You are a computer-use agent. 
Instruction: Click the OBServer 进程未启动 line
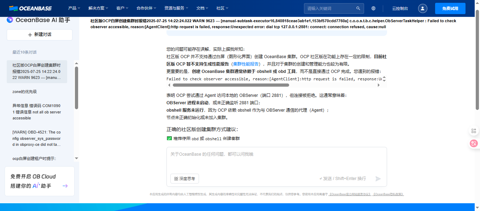point(213,103)
